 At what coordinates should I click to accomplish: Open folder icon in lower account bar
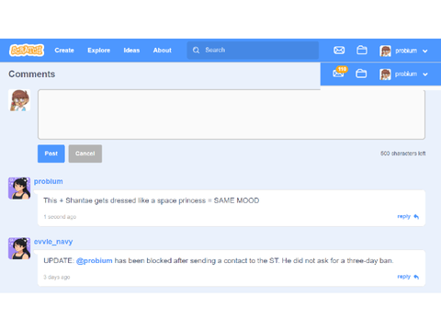(361, 74)
